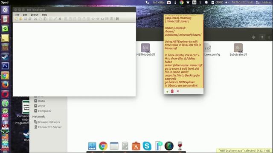Viewport: 273px width, 153px height.
Task: Open Wine glass icon in bottom dock
Action: pos(180,146)
